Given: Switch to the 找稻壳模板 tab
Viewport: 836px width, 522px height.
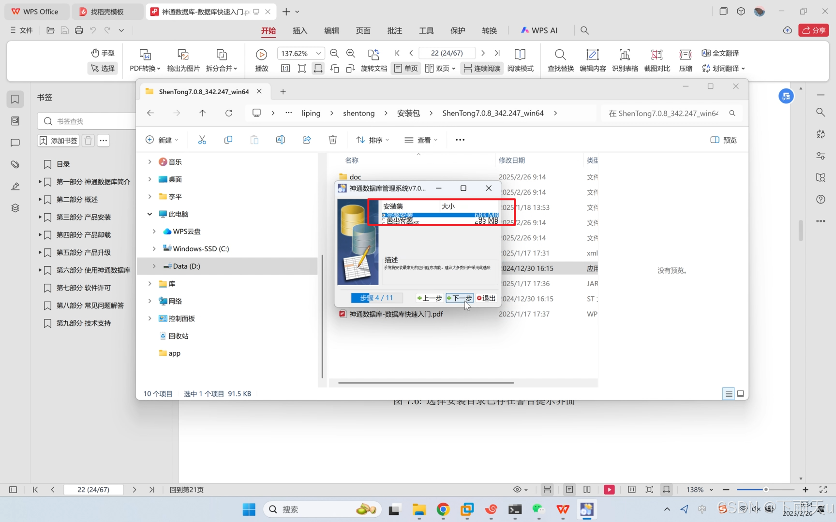Looking at the screenshot, I should [107, 12].
